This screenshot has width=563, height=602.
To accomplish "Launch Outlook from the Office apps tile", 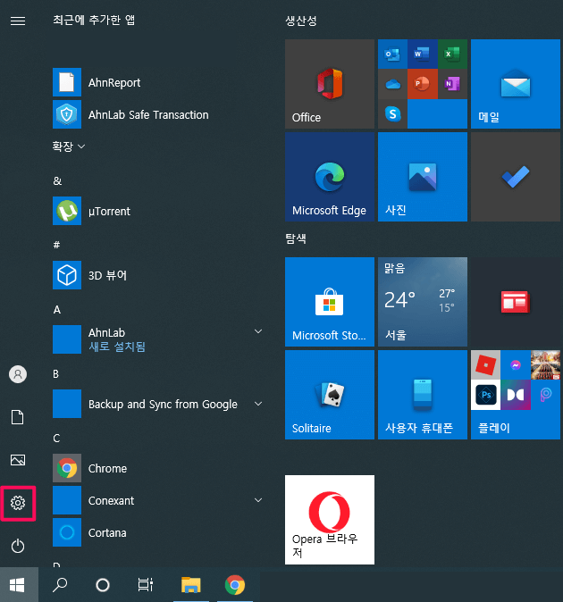I will pyautogui.click(x=392, y=54).
